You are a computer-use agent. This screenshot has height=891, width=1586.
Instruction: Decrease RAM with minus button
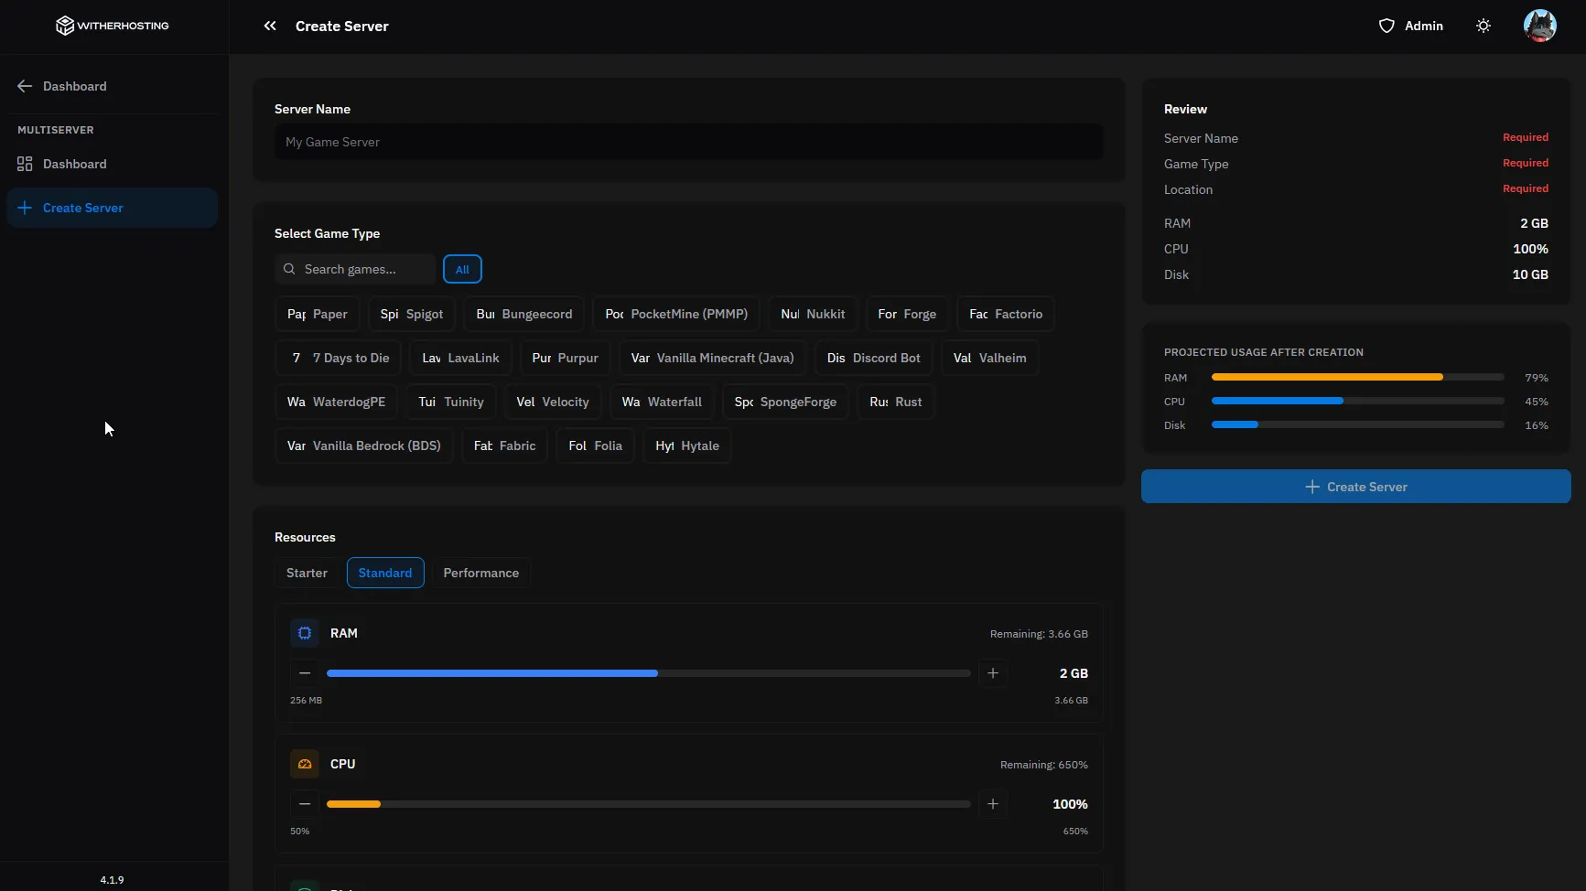(x=305, y=673)
